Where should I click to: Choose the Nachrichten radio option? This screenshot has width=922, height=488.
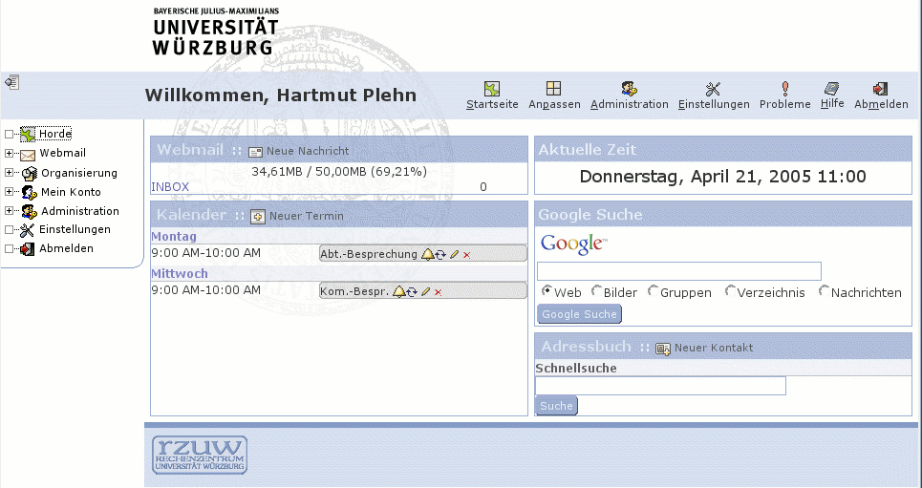[824, 291]
